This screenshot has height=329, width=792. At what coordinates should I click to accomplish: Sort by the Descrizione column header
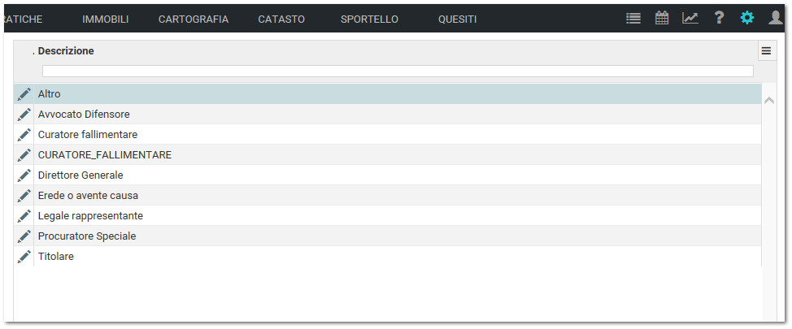pos(66,51)
